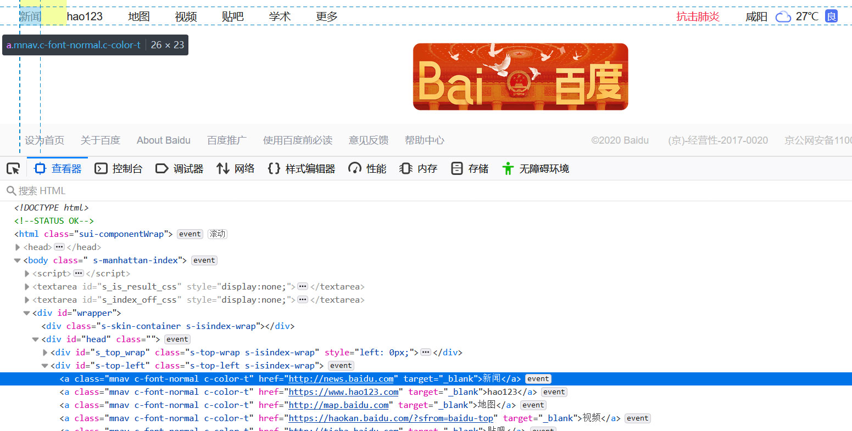This screenshot has height=431, width=852.
Task: Click the event badge on div head
Action: [x=177, y=339]
